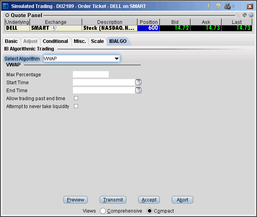Click the Quote Panel wrench configure icon

coord(245,15)
